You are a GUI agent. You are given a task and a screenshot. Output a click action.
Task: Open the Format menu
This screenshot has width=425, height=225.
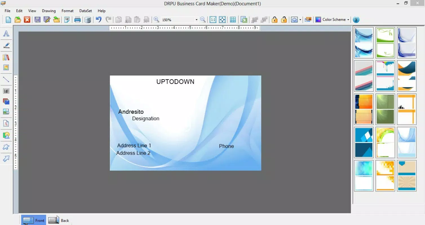67,11
